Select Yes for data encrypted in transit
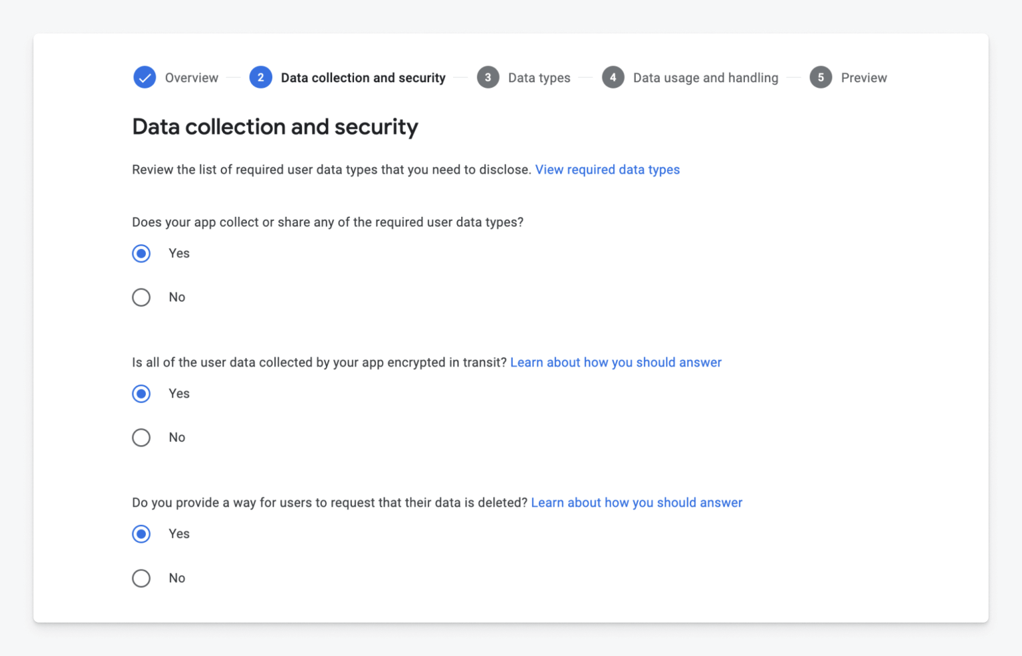Screen dimensions: 1022x656 [x=141, y=394]
